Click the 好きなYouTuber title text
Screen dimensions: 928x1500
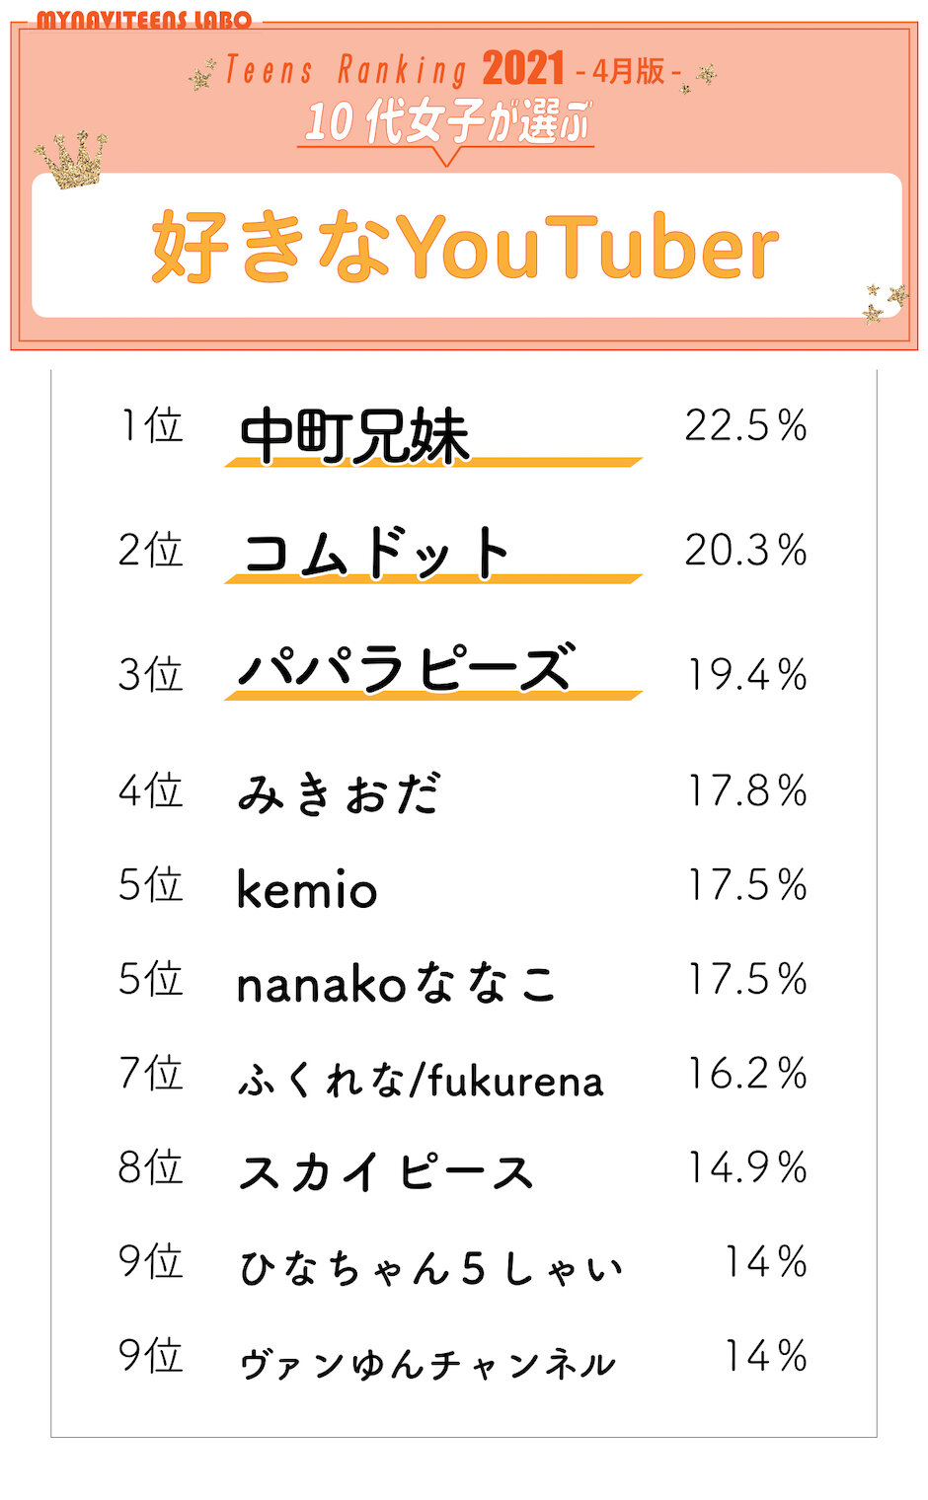[465, 247]
